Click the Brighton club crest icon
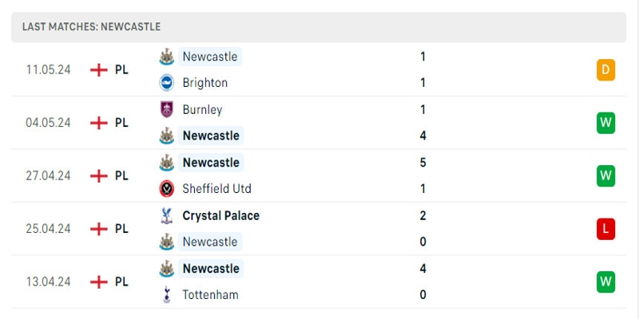The image size is (639, 319). 167,83
